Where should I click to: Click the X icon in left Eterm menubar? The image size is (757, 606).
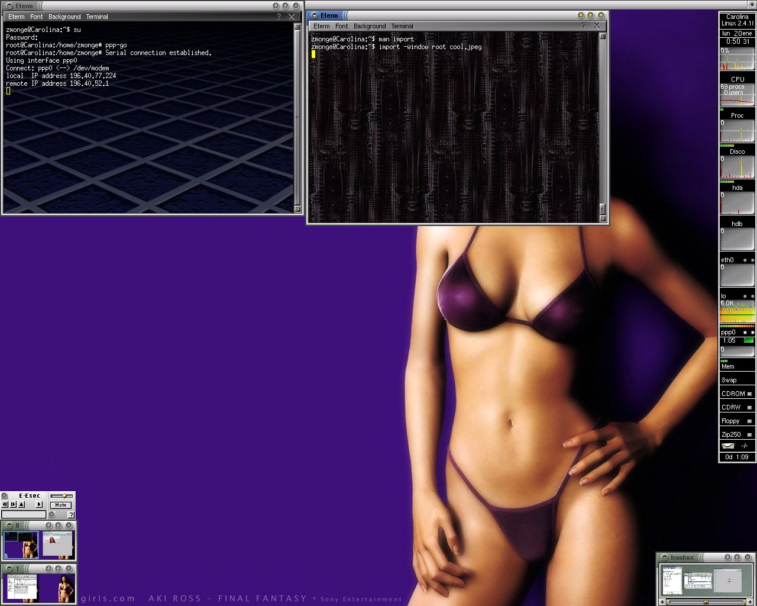pyautogui.click(x=292, y=17)
